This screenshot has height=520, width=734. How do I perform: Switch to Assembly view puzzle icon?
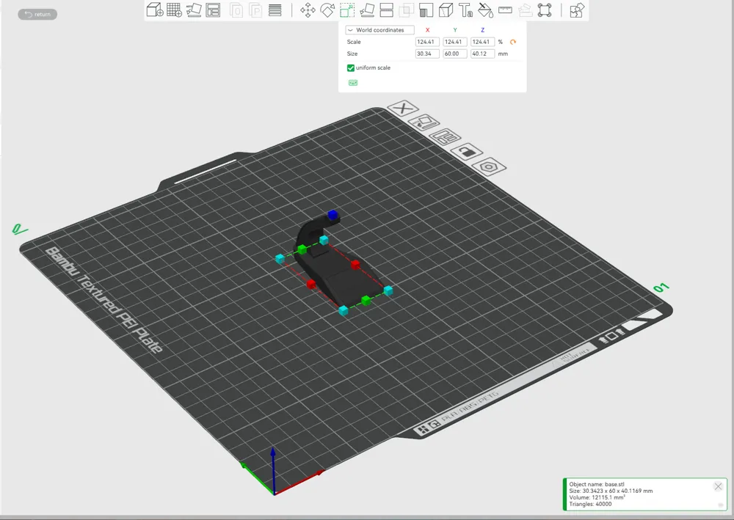pyautogui.click(x=577, y=10)
